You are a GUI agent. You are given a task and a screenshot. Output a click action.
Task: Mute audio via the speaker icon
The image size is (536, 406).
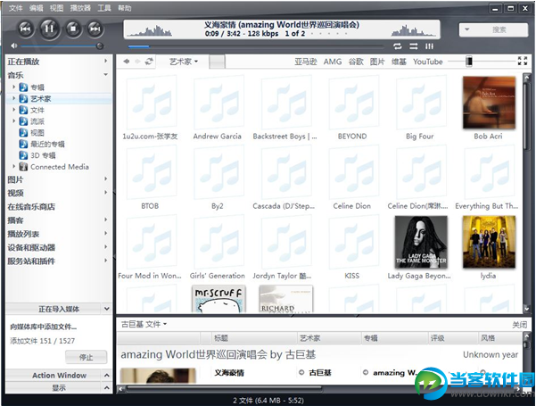(x=13, y=46)
